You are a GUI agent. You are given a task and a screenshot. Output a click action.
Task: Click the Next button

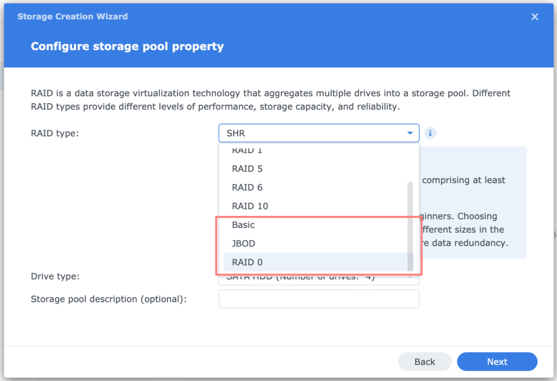click(x=497, y=361)
